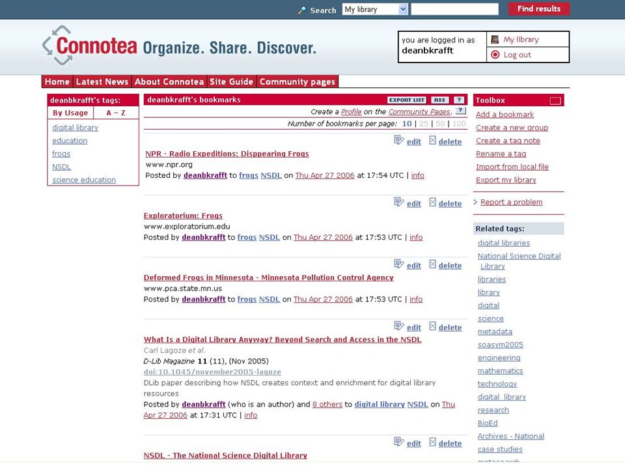625x469 pixels.
Task: Open About Connotea menu item
Action: tap(169, 81)
